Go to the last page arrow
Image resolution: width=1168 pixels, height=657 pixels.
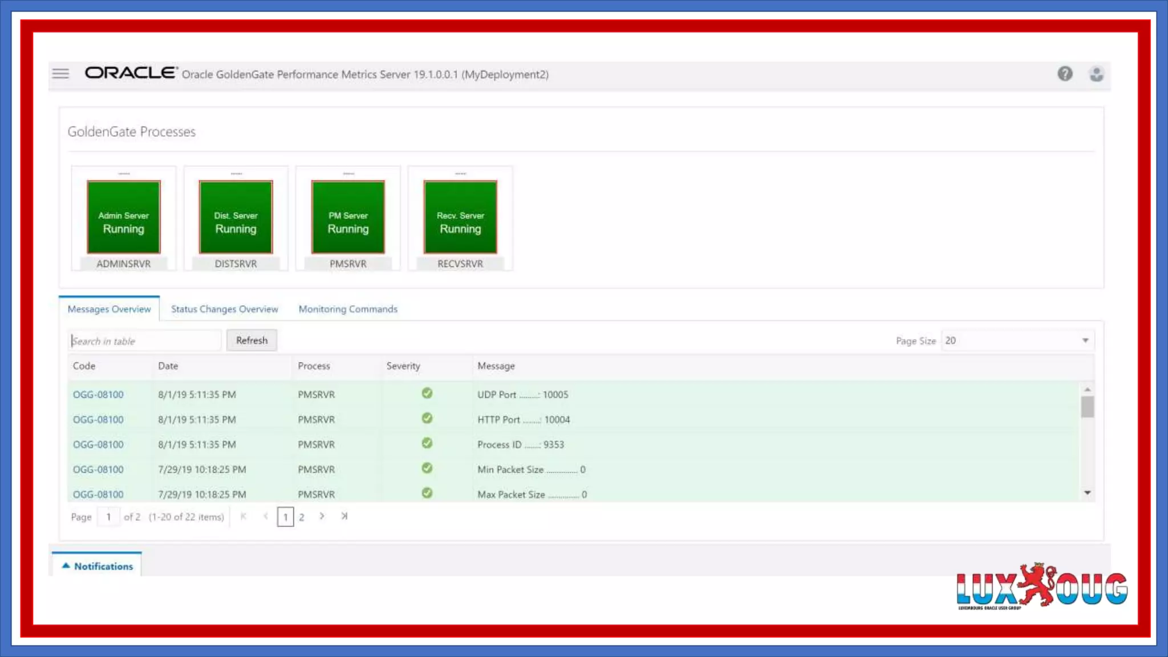click(x=344, y=516)
